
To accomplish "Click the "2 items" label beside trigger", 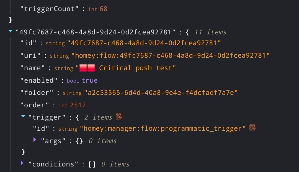I will [x=98, y=117].
